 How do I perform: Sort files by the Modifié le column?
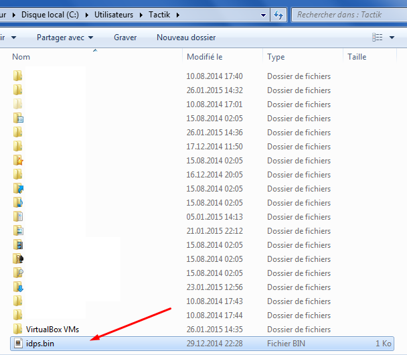(205, 57)
